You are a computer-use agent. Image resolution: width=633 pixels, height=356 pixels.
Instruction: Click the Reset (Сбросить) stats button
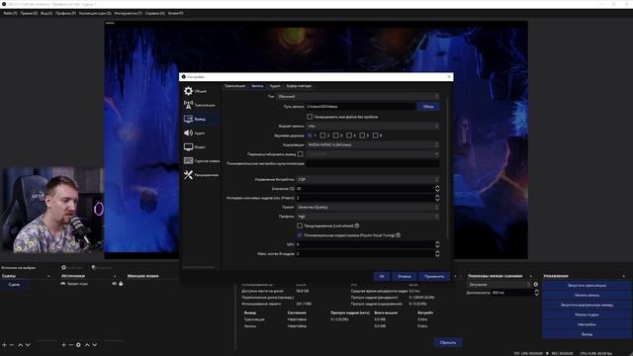(448, 343)
